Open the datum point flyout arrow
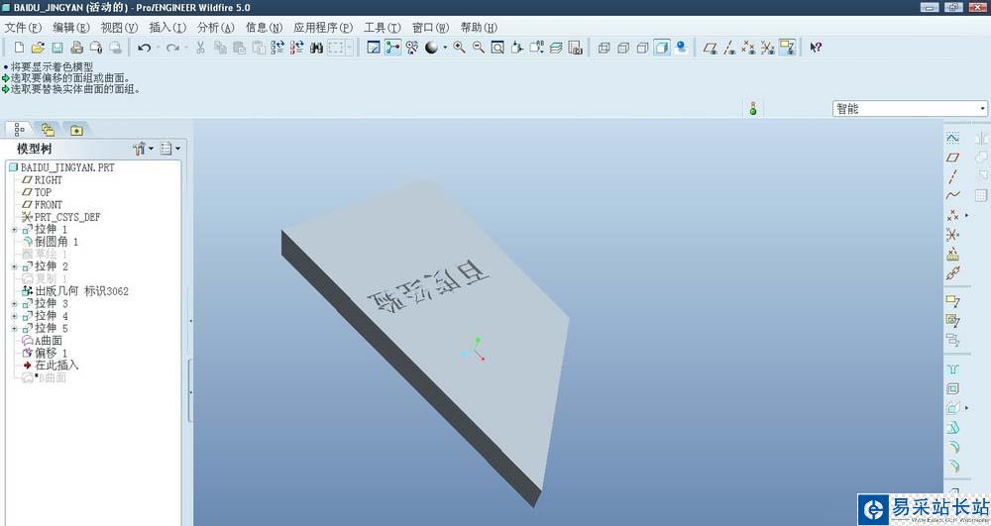Screen dimensions: 991x526 pos(966,215)
